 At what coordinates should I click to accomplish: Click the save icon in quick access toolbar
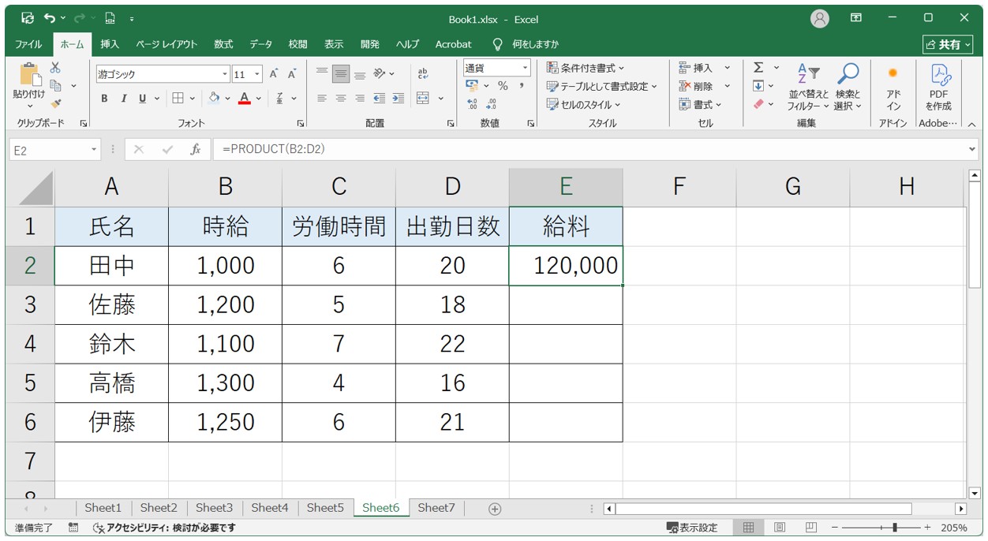tap(28, 17)
